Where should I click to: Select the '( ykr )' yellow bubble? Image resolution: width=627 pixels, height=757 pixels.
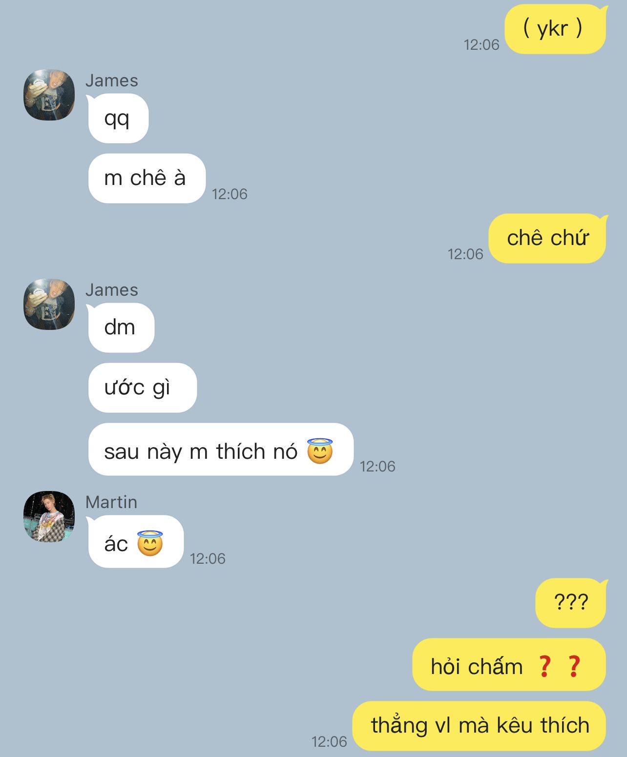point(555,29)
